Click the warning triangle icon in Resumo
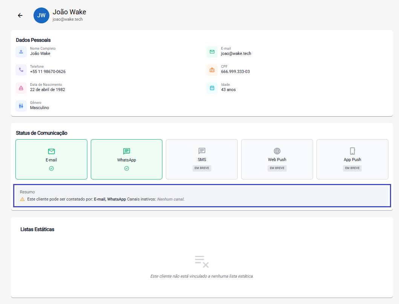 pyautogui.click(x=22, y=199)
